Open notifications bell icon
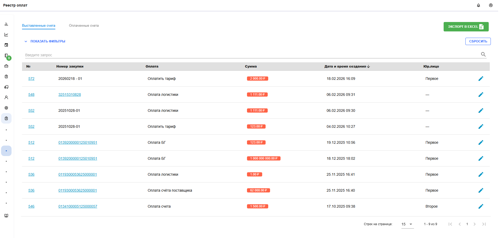Viewport: 500px width, 238px height. coord(479,5)
